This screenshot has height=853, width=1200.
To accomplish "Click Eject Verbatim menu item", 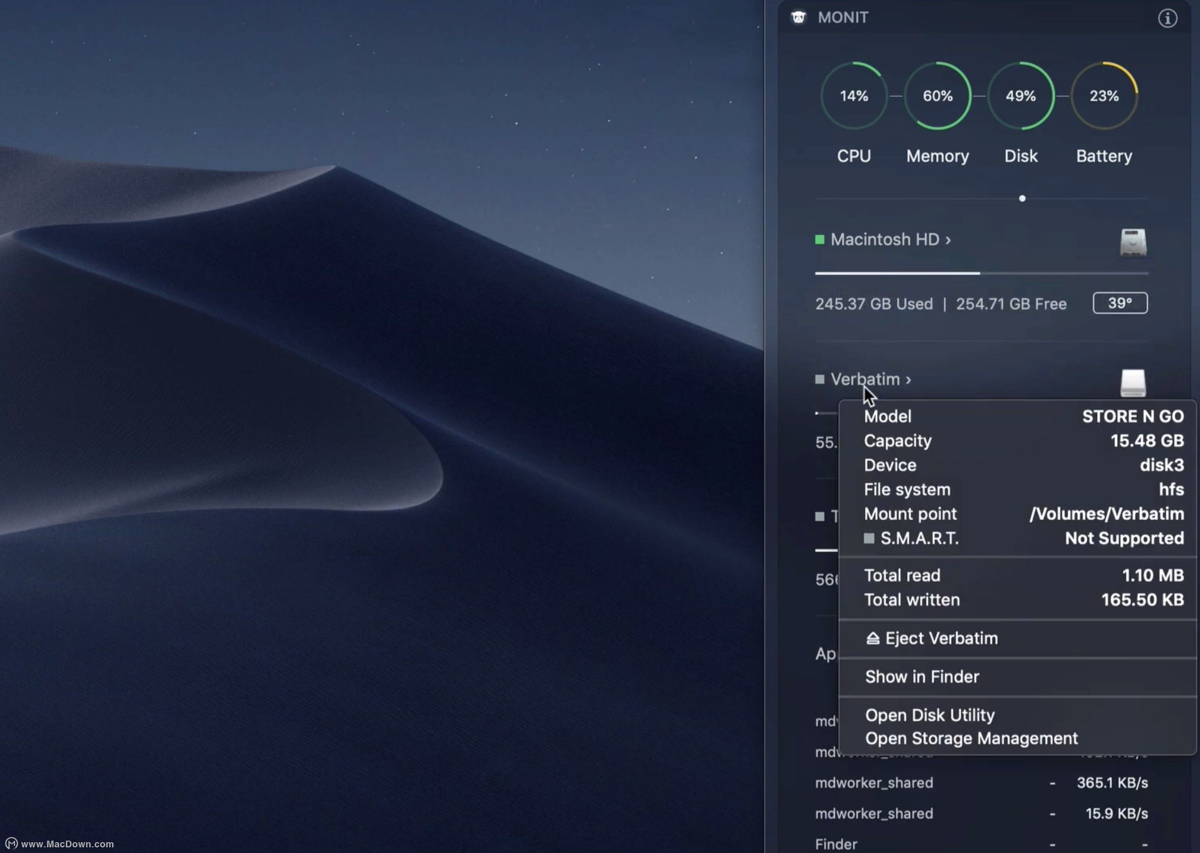I will click(x=941, y=638).
